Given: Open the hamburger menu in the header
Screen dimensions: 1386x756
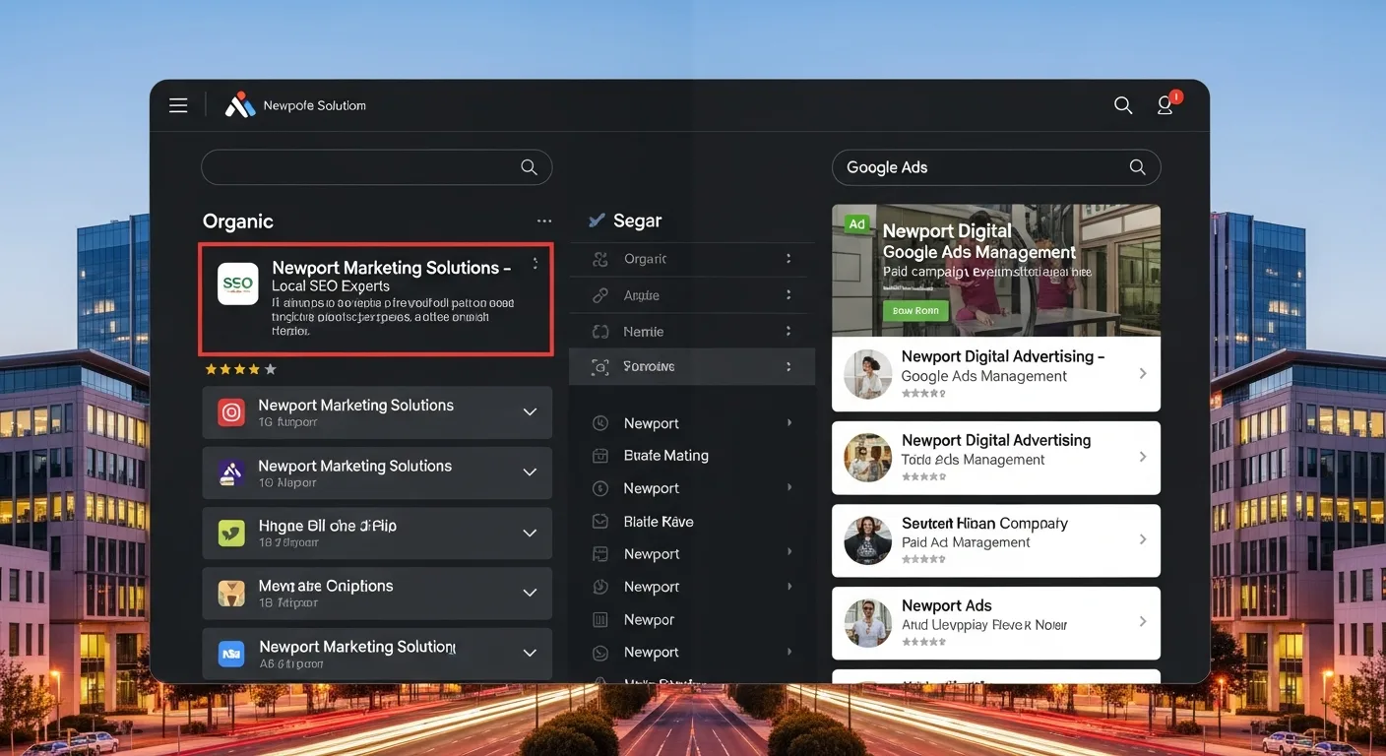Looking at the screenshot, I should click(x=178, y=105).
